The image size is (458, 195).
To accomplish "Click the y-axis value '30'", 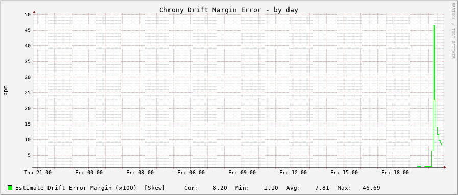I will pos(28,77).
